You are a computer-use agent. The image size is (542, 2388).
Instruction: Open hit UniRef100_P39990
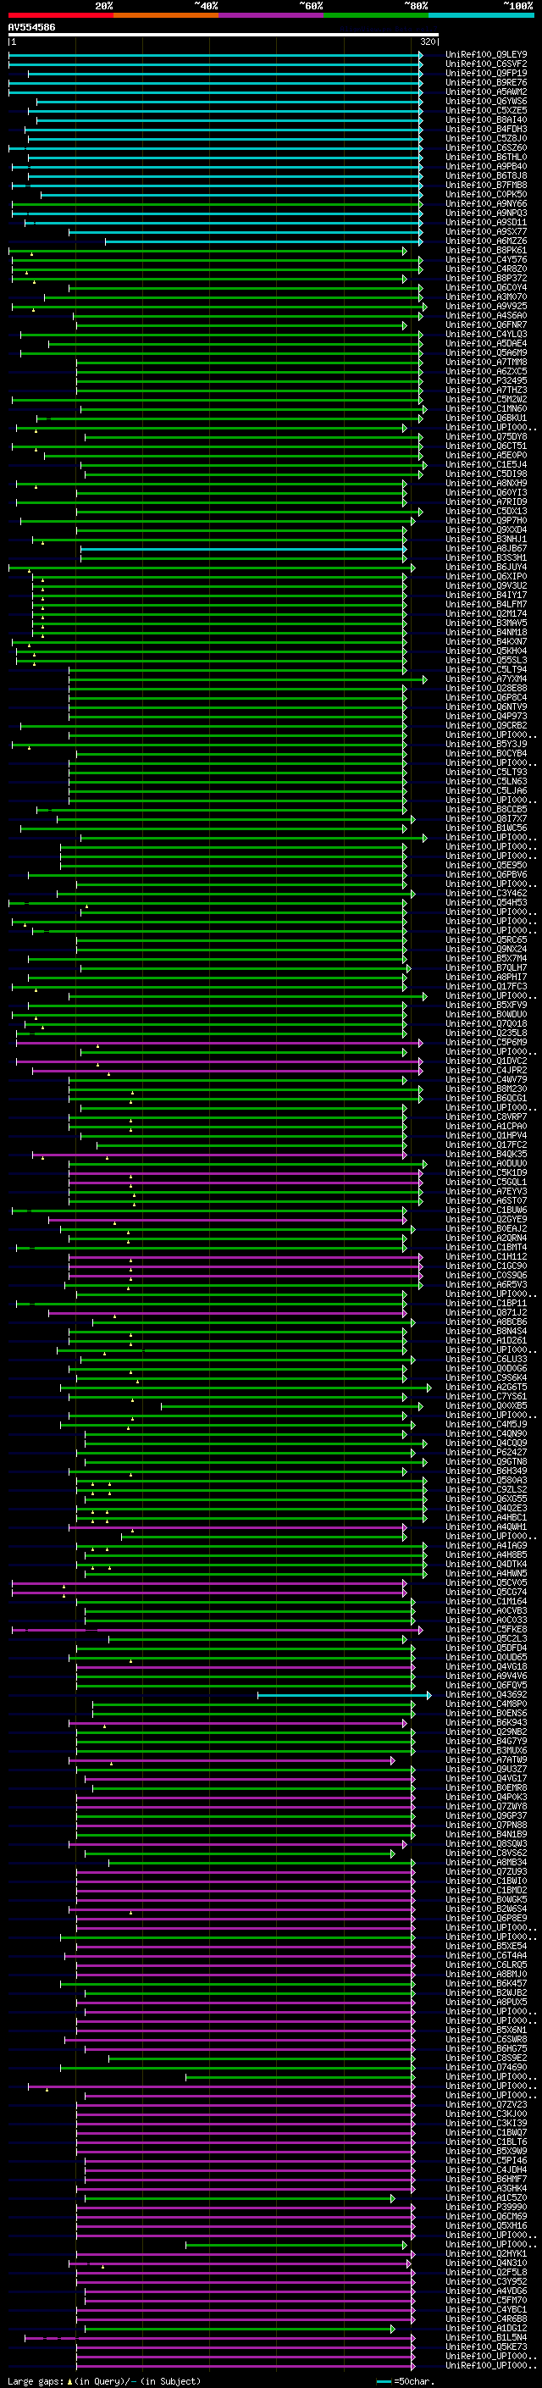pyautogui.click(x=486, y=2208)
